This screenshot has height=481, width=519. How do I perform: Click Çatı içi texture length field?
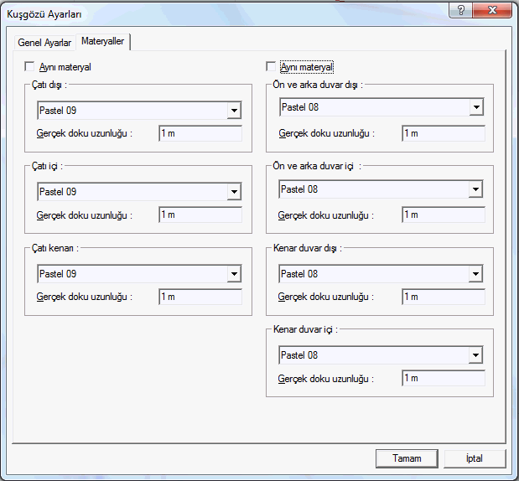tap(200, 215)
